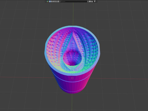Select the textured cylinder mesh in viewport

point(72,60)
